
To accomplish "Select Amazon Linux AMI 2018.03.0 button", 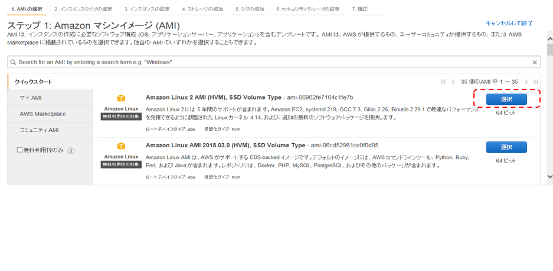I will [506, 147].
